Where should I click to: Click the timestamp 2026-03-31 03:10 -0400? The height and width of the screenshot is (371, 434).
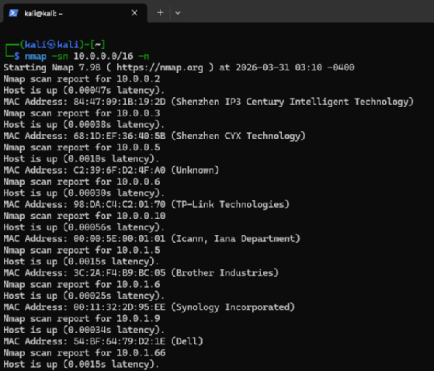(295, 68)
